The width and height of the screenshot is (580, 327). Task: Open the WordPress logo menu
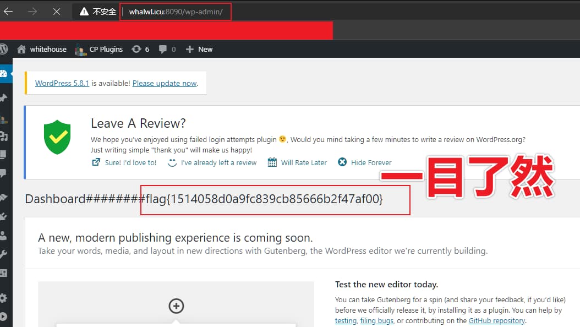(x=4, y=49)
